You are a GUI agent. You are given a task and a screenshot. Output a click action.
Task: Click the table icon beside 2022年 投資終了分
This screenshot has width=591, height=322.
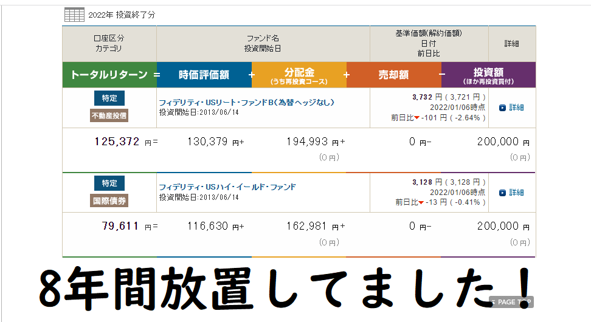74,15
